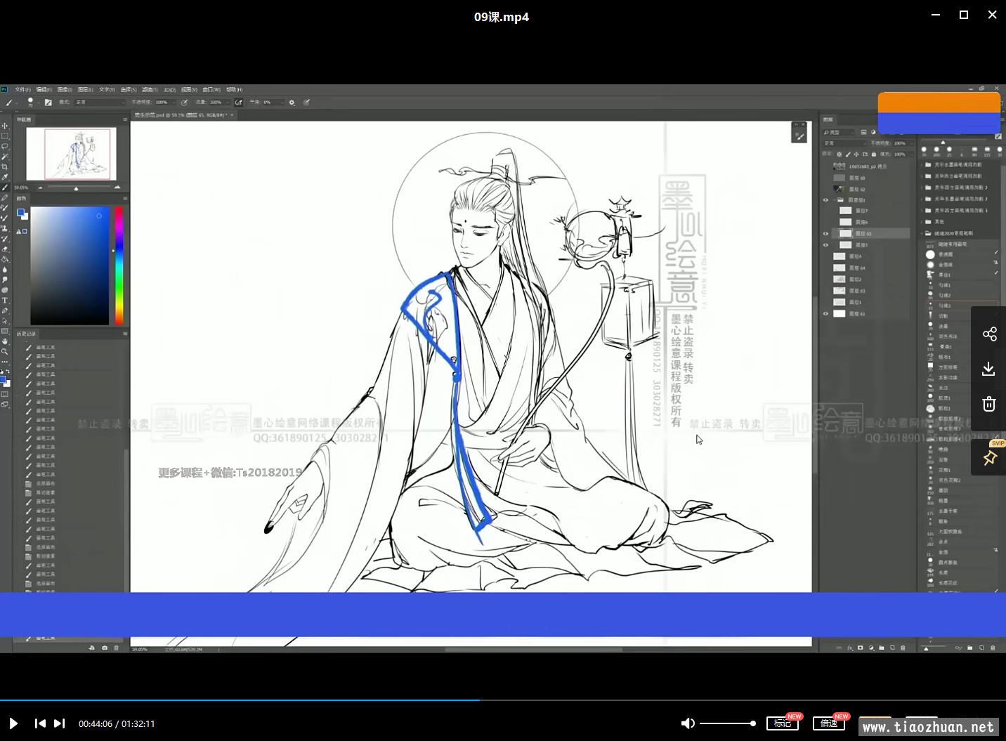Skip to the next video
Image resolution: width=1006 pixels, height=741 pixels.
(x=60, y=723)
